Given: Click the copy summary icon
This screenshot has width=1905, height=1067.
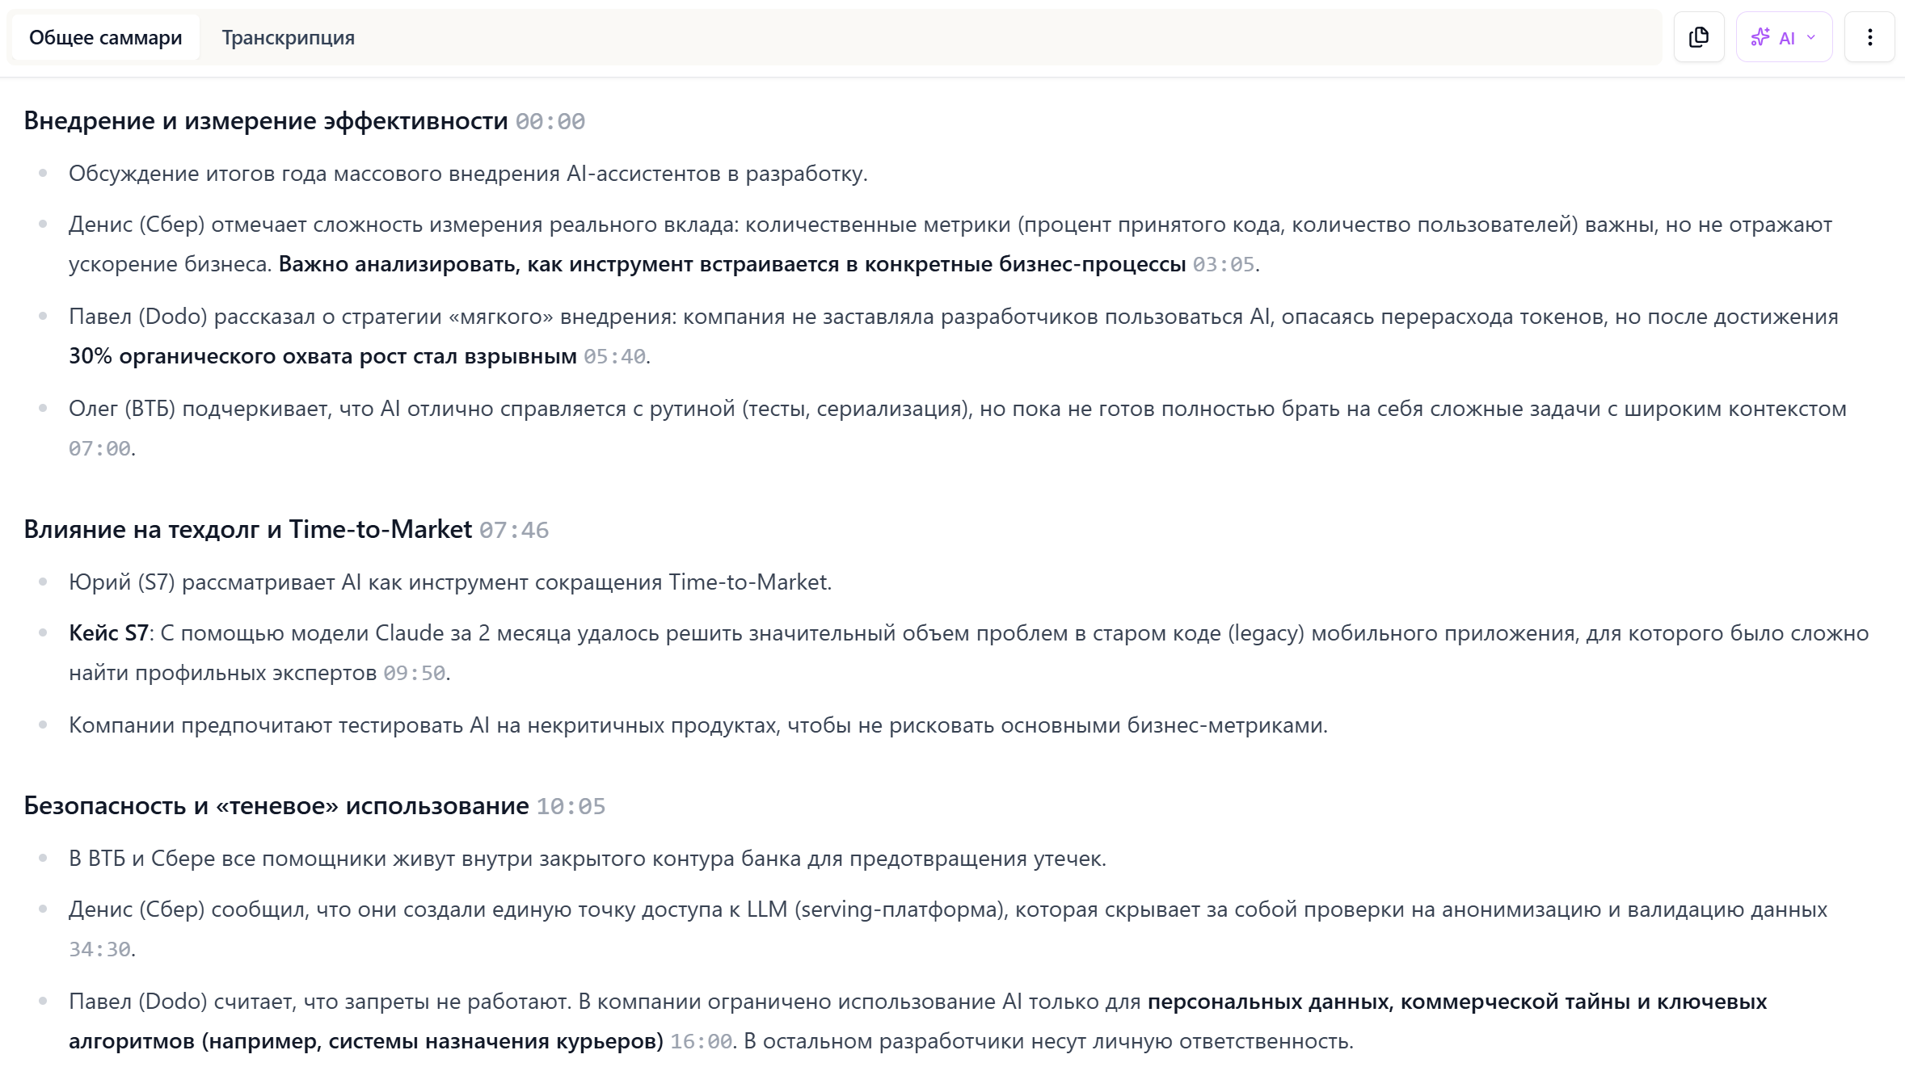Looking at the screenshot, I should tap(1699, 37).
